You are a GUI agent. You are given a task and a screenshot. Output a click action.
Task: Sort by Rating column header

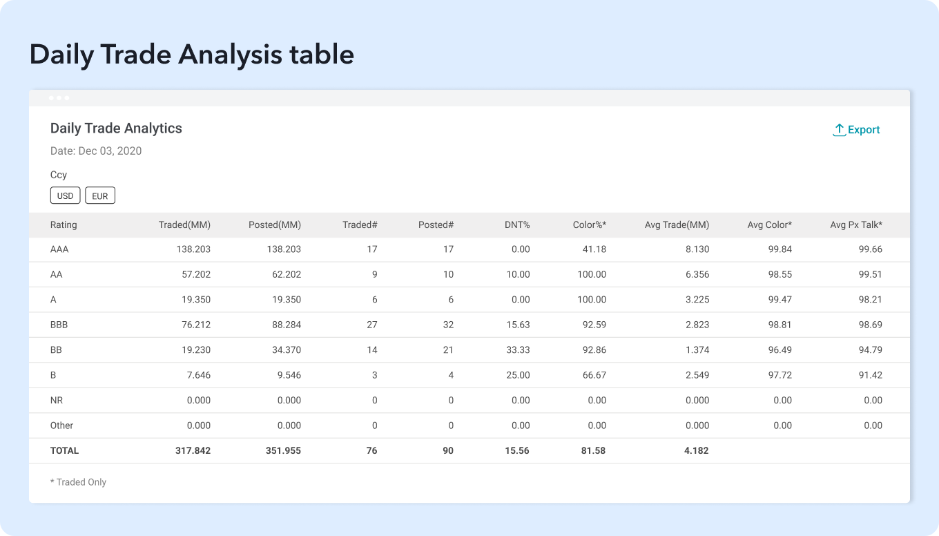(x=64, y=224)
